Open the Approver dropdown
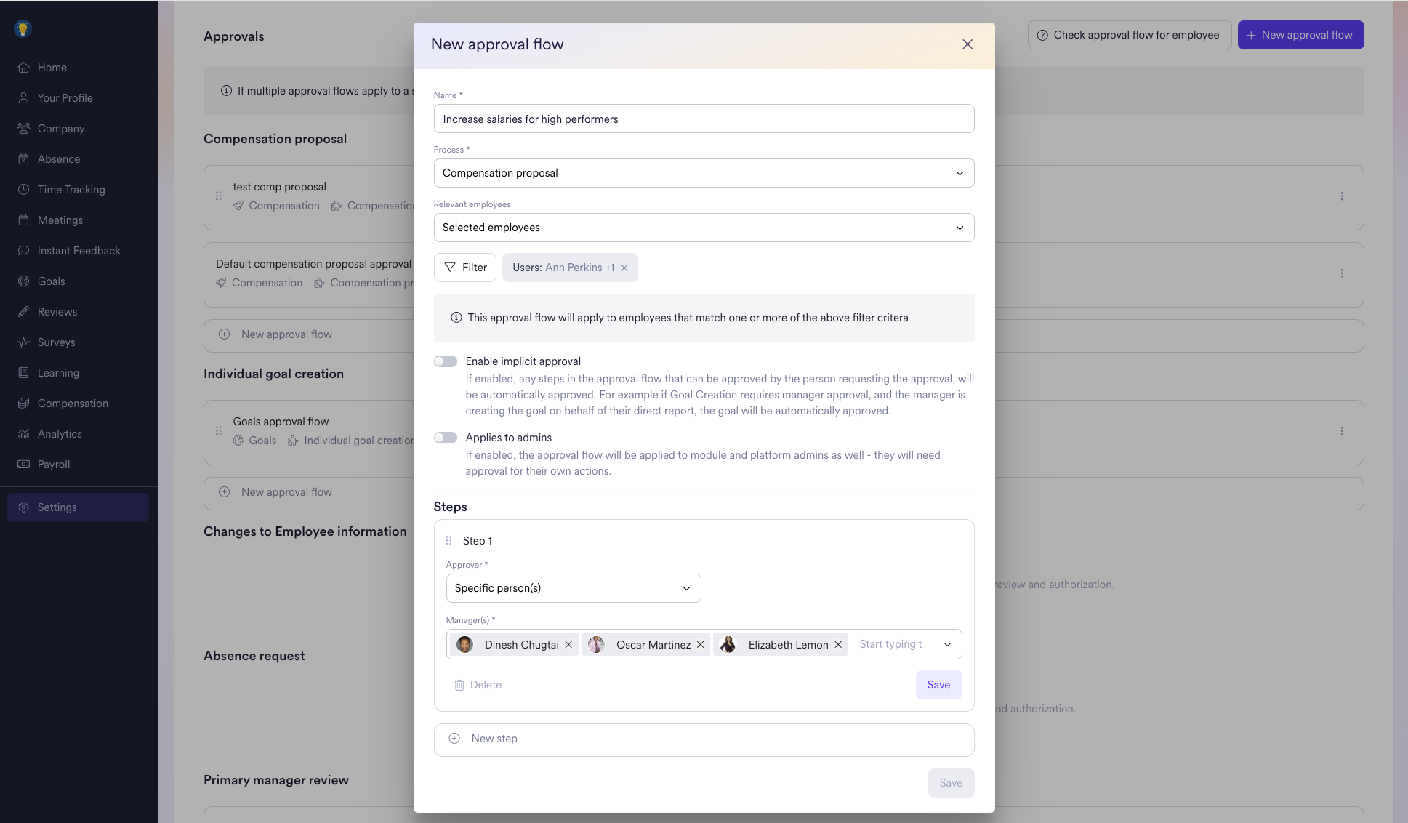Image resolution: width=1408 pixels, height=823 pixels. pyautogui.click(x=574, y=588)
